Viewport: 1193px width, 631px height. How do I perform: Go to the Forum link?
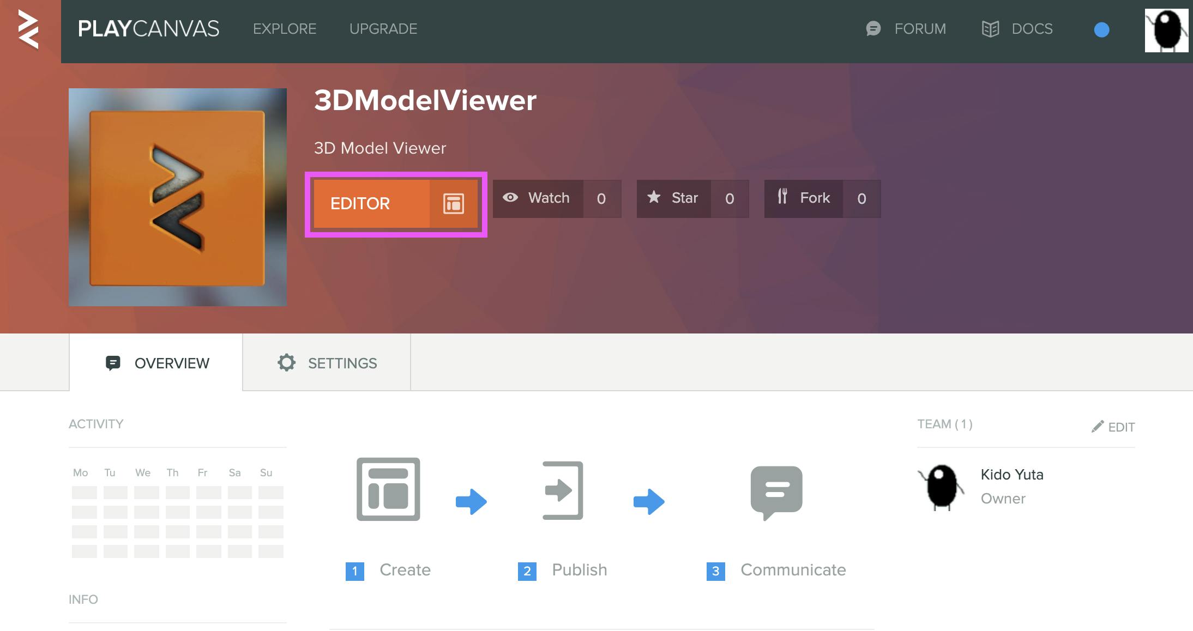(906, 29)
